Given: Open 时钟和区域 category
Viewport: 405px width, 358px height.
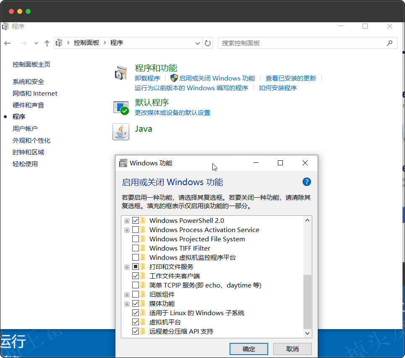Looking at the screenshot, I should tap(28, 152).
